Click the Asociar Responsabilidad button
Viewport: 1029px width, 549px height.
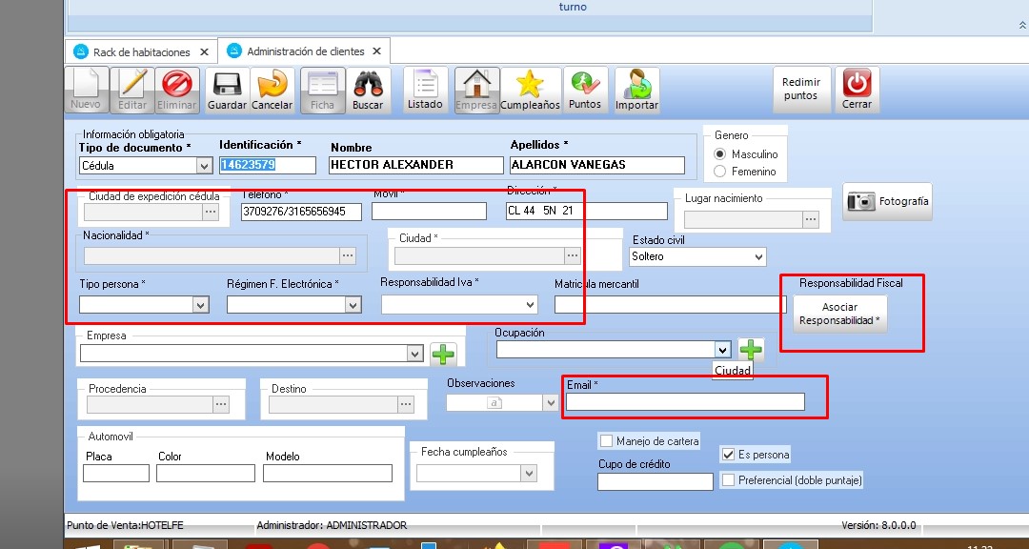coord(840,315)
